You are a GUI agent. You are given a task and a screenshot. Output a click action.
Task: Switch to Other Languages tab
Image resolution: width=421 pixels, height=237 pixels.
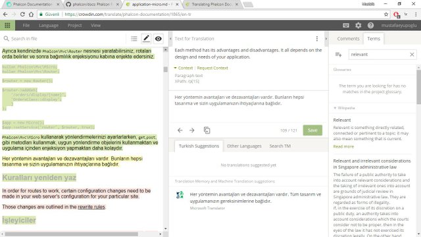pyautogui.click(x=244, y=146)
